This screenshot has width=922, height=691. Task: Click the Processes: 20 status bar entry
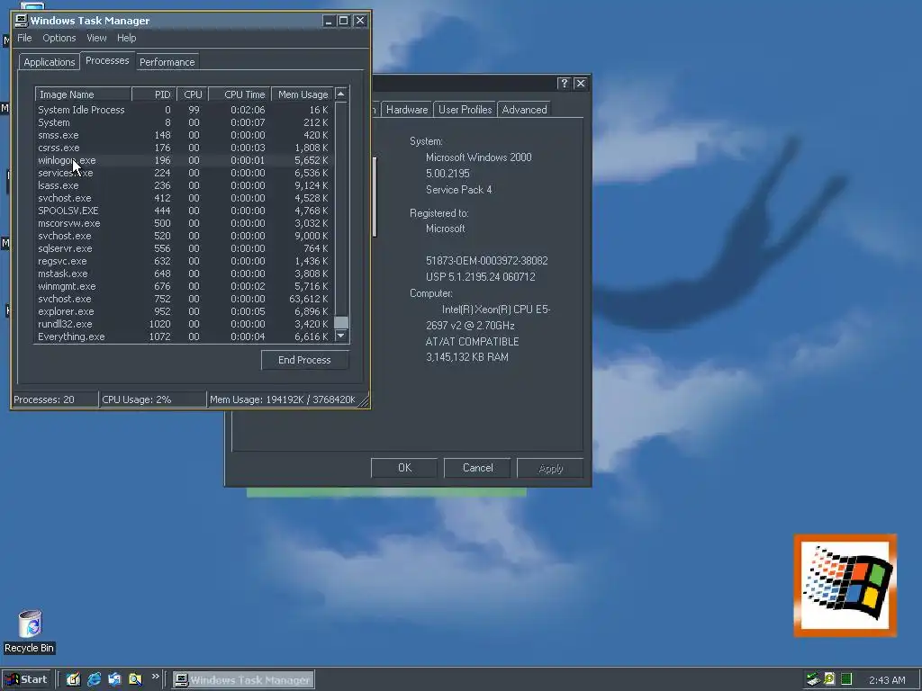point(55,399)
